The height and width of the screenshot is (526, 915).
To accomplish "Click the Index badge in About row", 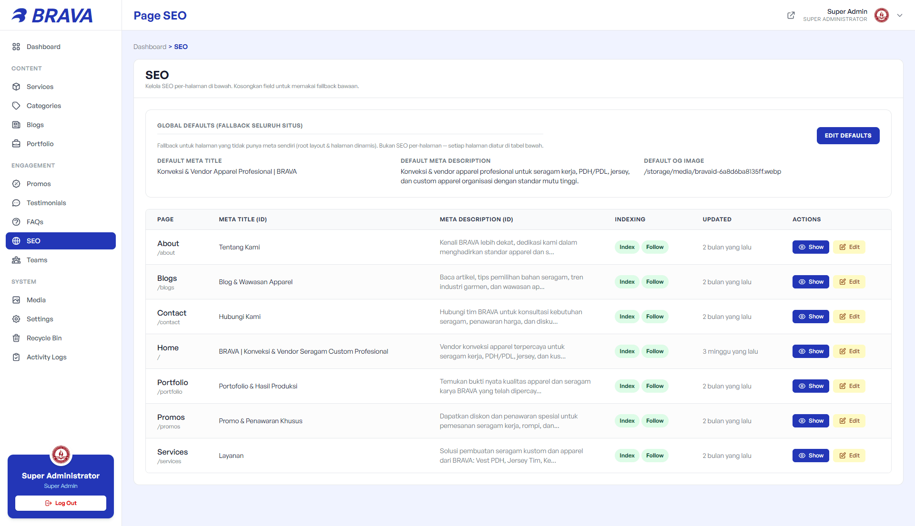I will tap(627, 247).
